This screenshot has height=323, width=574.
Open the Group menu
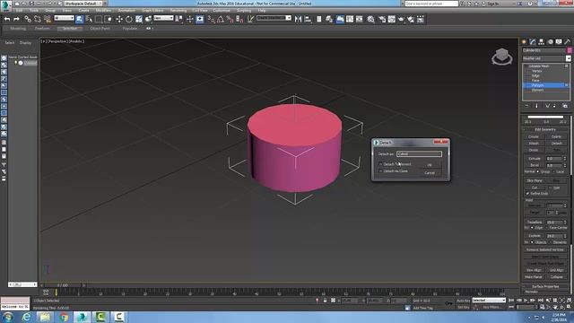50,10
